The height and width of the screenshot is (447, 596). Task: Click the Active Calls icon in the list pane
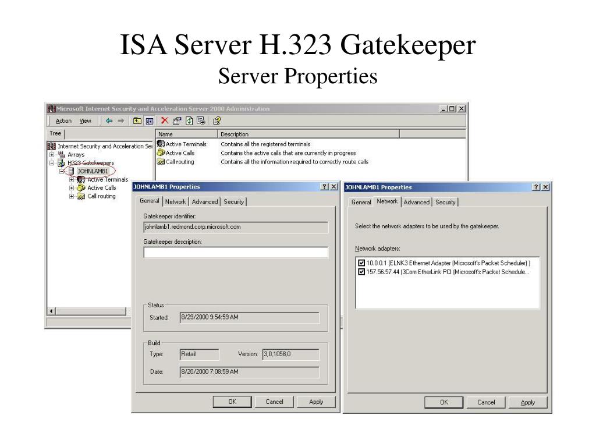click(161, 152)
